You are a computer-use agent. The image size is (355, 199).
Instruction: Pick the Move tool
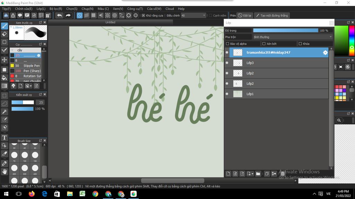(5, 60)
